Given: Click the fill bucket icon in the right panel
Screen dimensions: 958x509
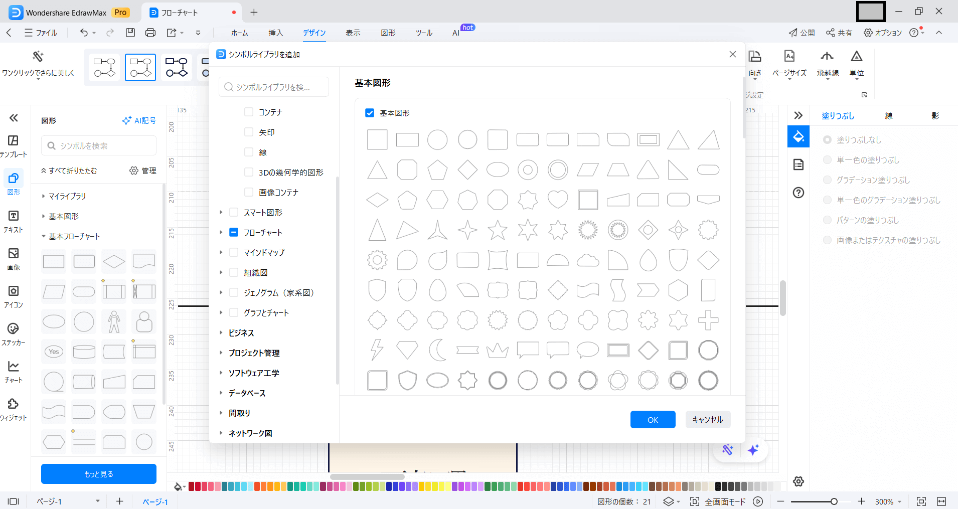Looking at the screenshot, I should [x=799, y=136].
